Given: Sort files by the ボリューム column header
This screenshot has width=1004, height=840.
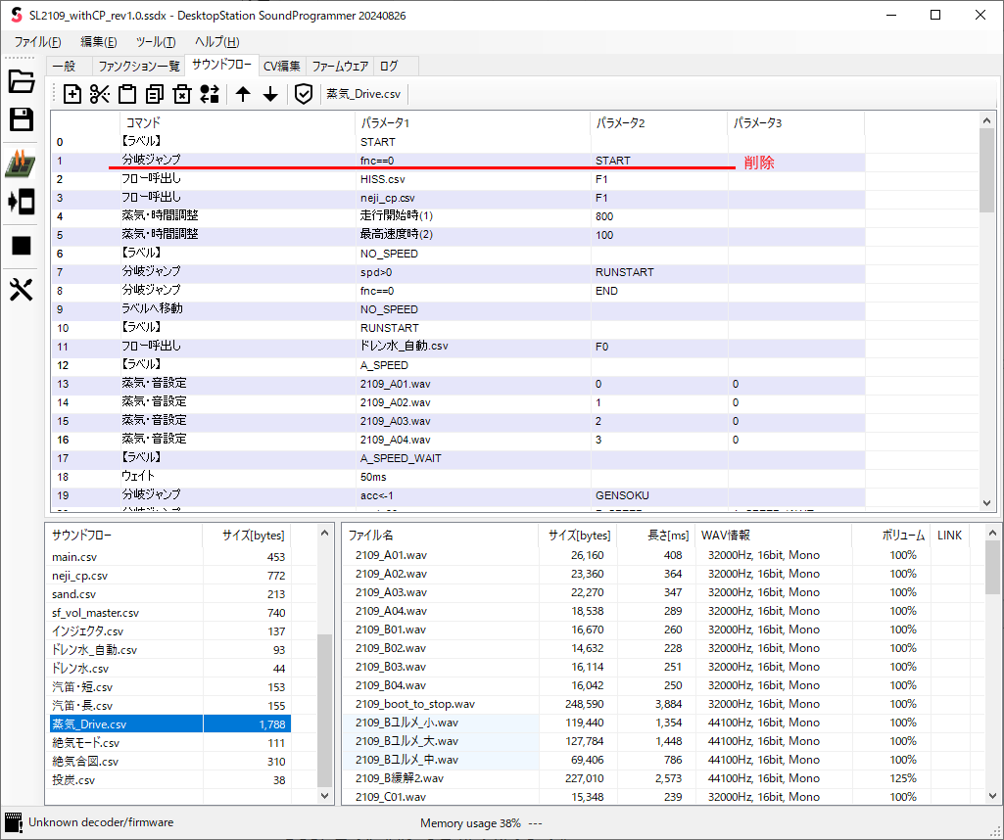Looking at the screenshot, I should click(x=902, y=536).
